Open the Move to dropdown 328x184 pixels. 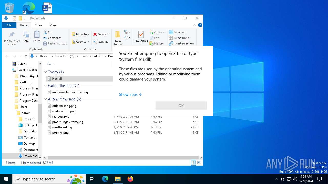80,34
